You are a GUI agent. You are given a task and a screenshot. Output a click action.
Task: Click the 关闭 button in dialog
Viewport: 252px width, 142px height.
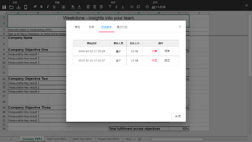[x=177, y=116]
